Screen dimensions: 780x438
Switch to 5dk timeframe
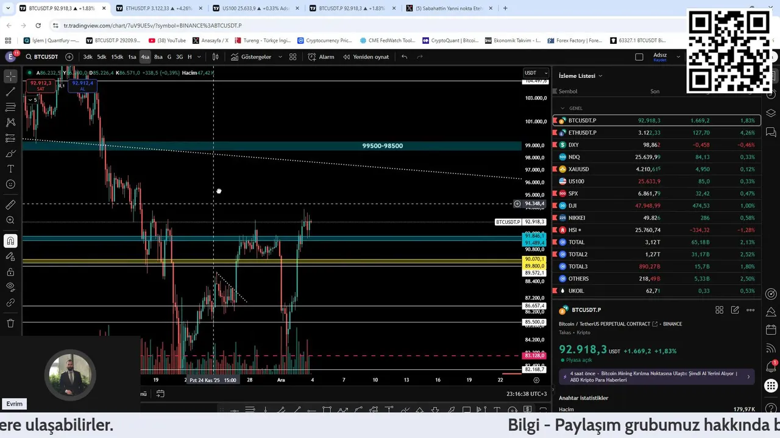point(102,57)
